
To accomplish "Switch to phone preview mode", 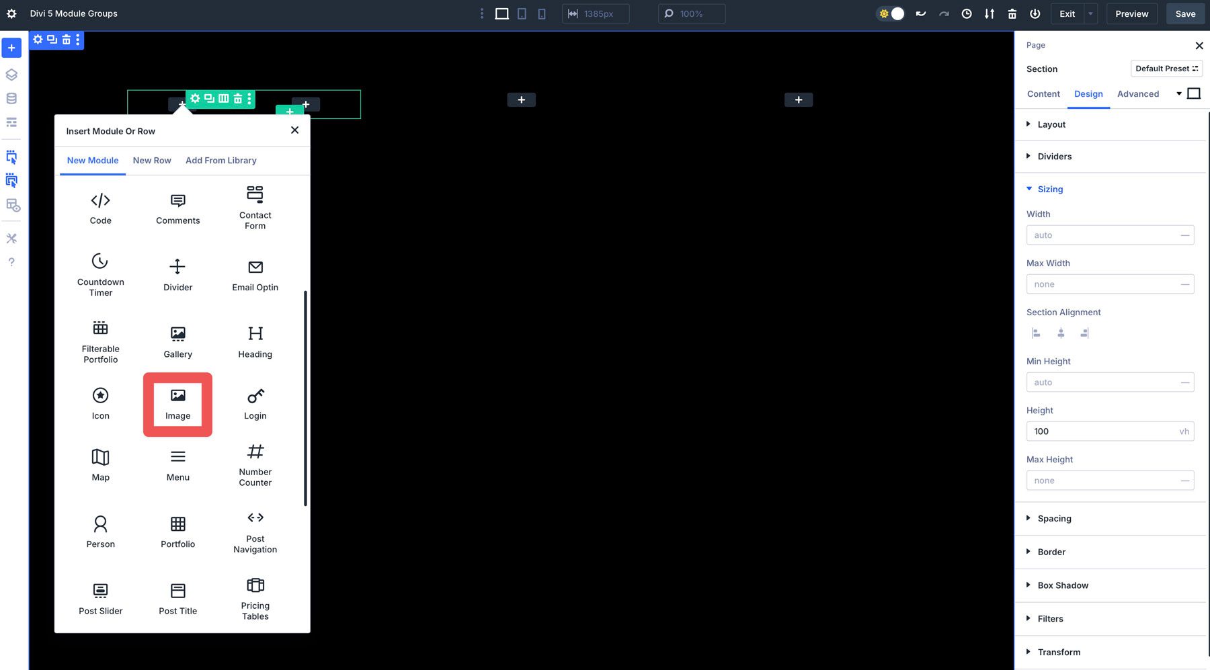I will point(542,13).
